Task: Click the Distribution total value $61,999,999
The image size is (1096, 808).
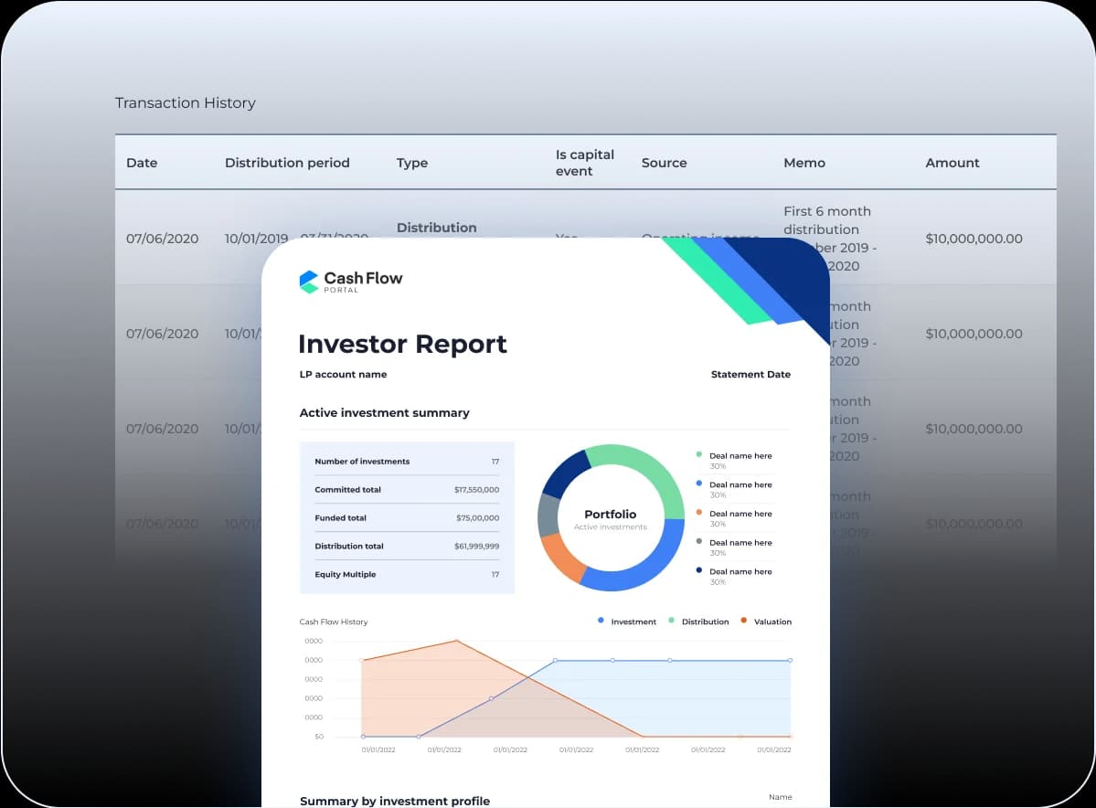Action: click(x=476, y=547)
